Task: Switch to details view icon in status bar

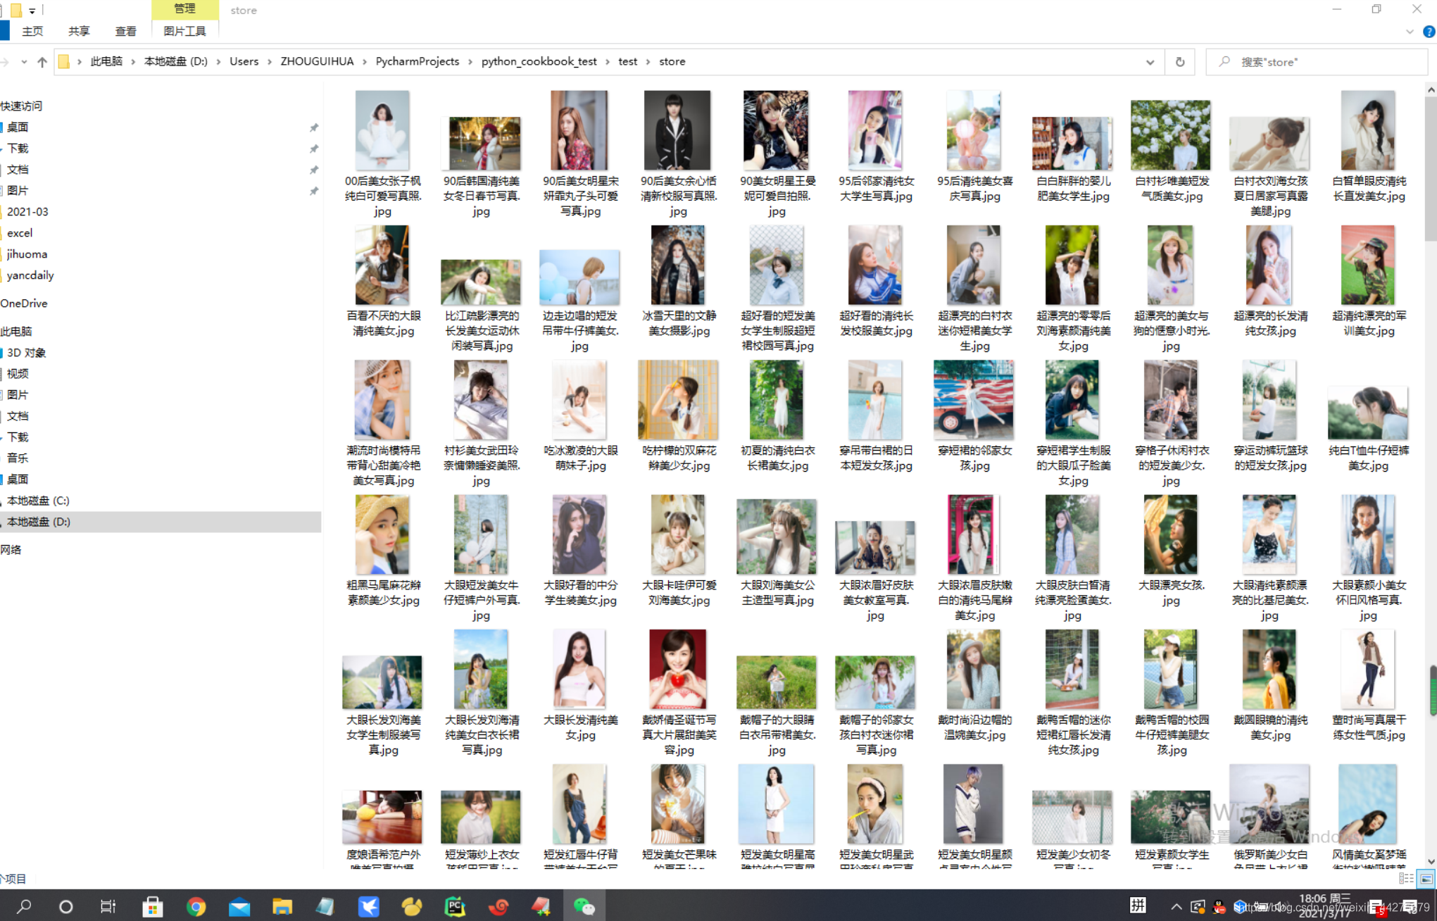Action: 1406,878
